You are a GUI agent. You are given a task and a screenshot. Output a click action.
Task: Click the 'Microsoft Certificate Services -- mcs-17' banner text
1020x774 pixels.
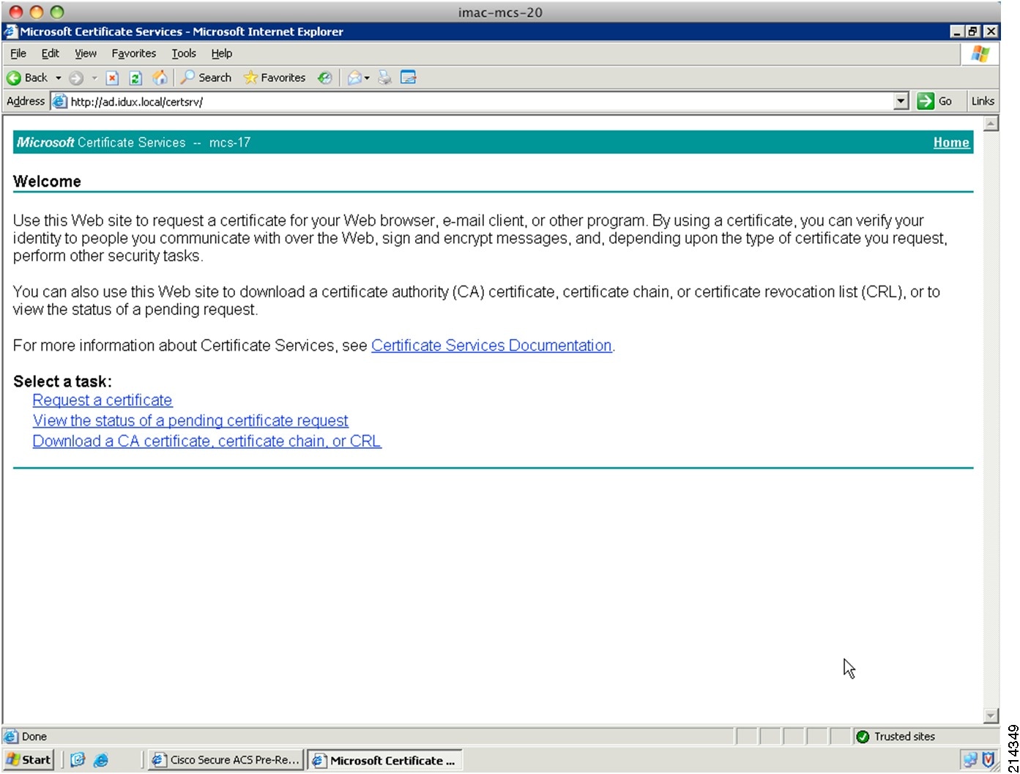pyautogui.click(x=133, y=143)
